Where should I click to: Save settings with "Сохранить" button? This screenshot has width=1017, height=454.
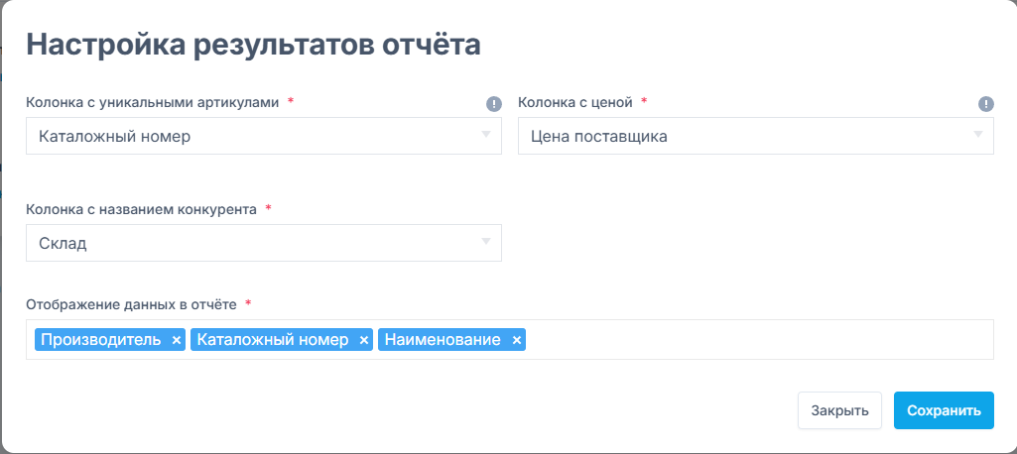(x=944, y=410)
